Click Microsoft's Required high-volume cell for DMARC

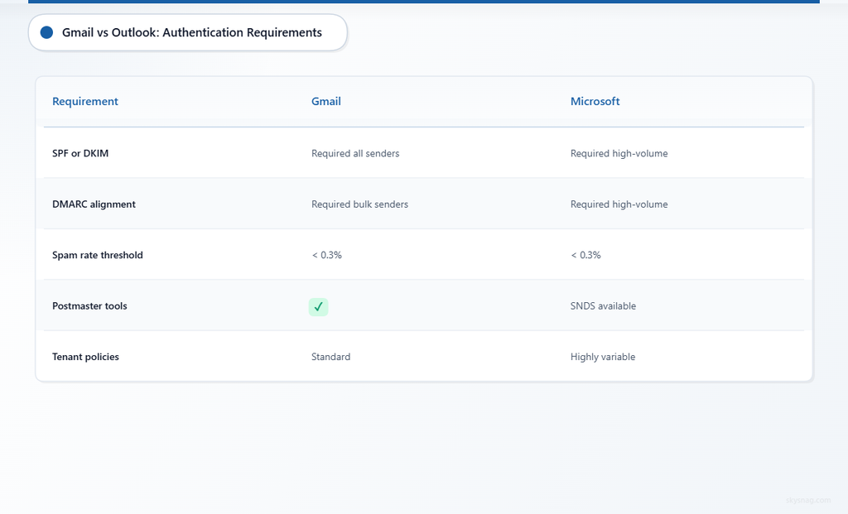619,204
